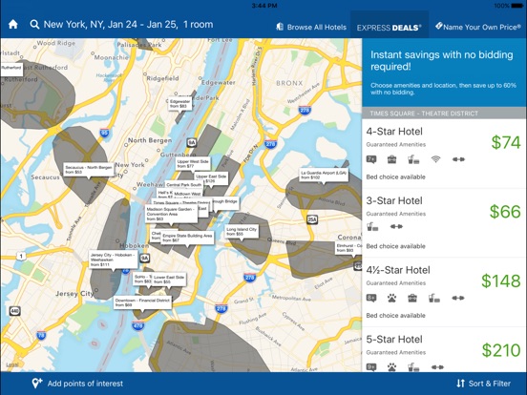Choose the $66 3-Star Hotel deal
Viewport: 527px width, 395px height.
click(x=444, y=223)
